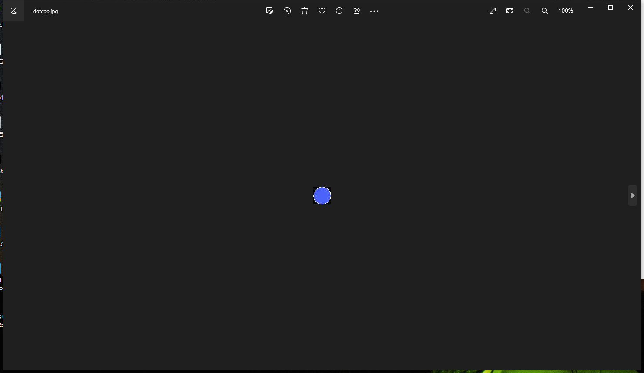This screenshot has width=644, height=373.
Task: Open file info with the circled i icon
Action: tap(339, 11)
